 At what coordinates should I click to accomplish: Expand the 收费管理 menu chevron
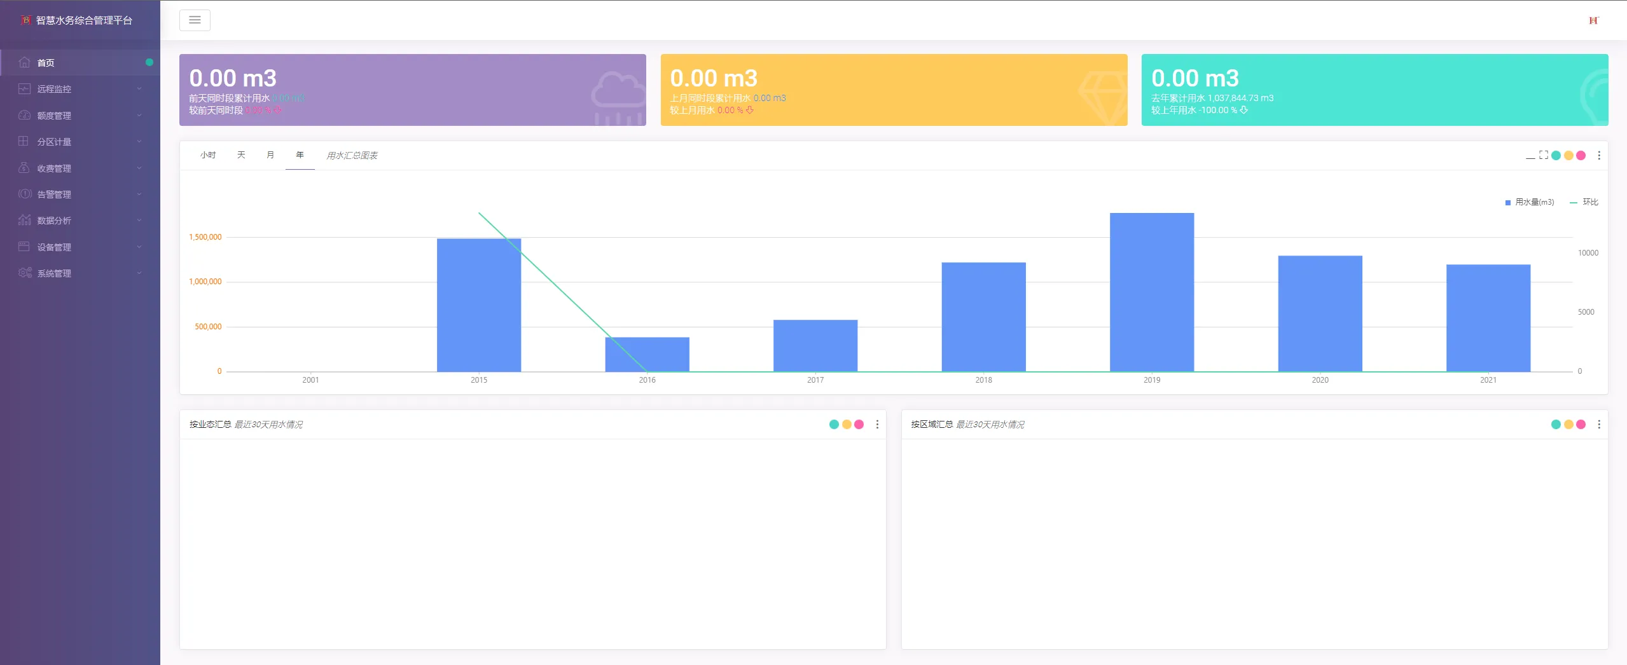click(139, 168)
